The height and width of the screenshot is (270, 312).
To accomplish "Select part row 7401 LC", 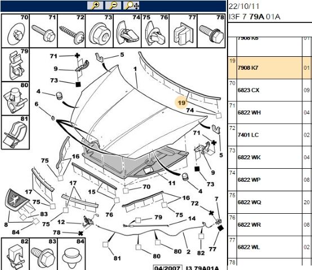I will pyautogui.click(x=270, y=135).
